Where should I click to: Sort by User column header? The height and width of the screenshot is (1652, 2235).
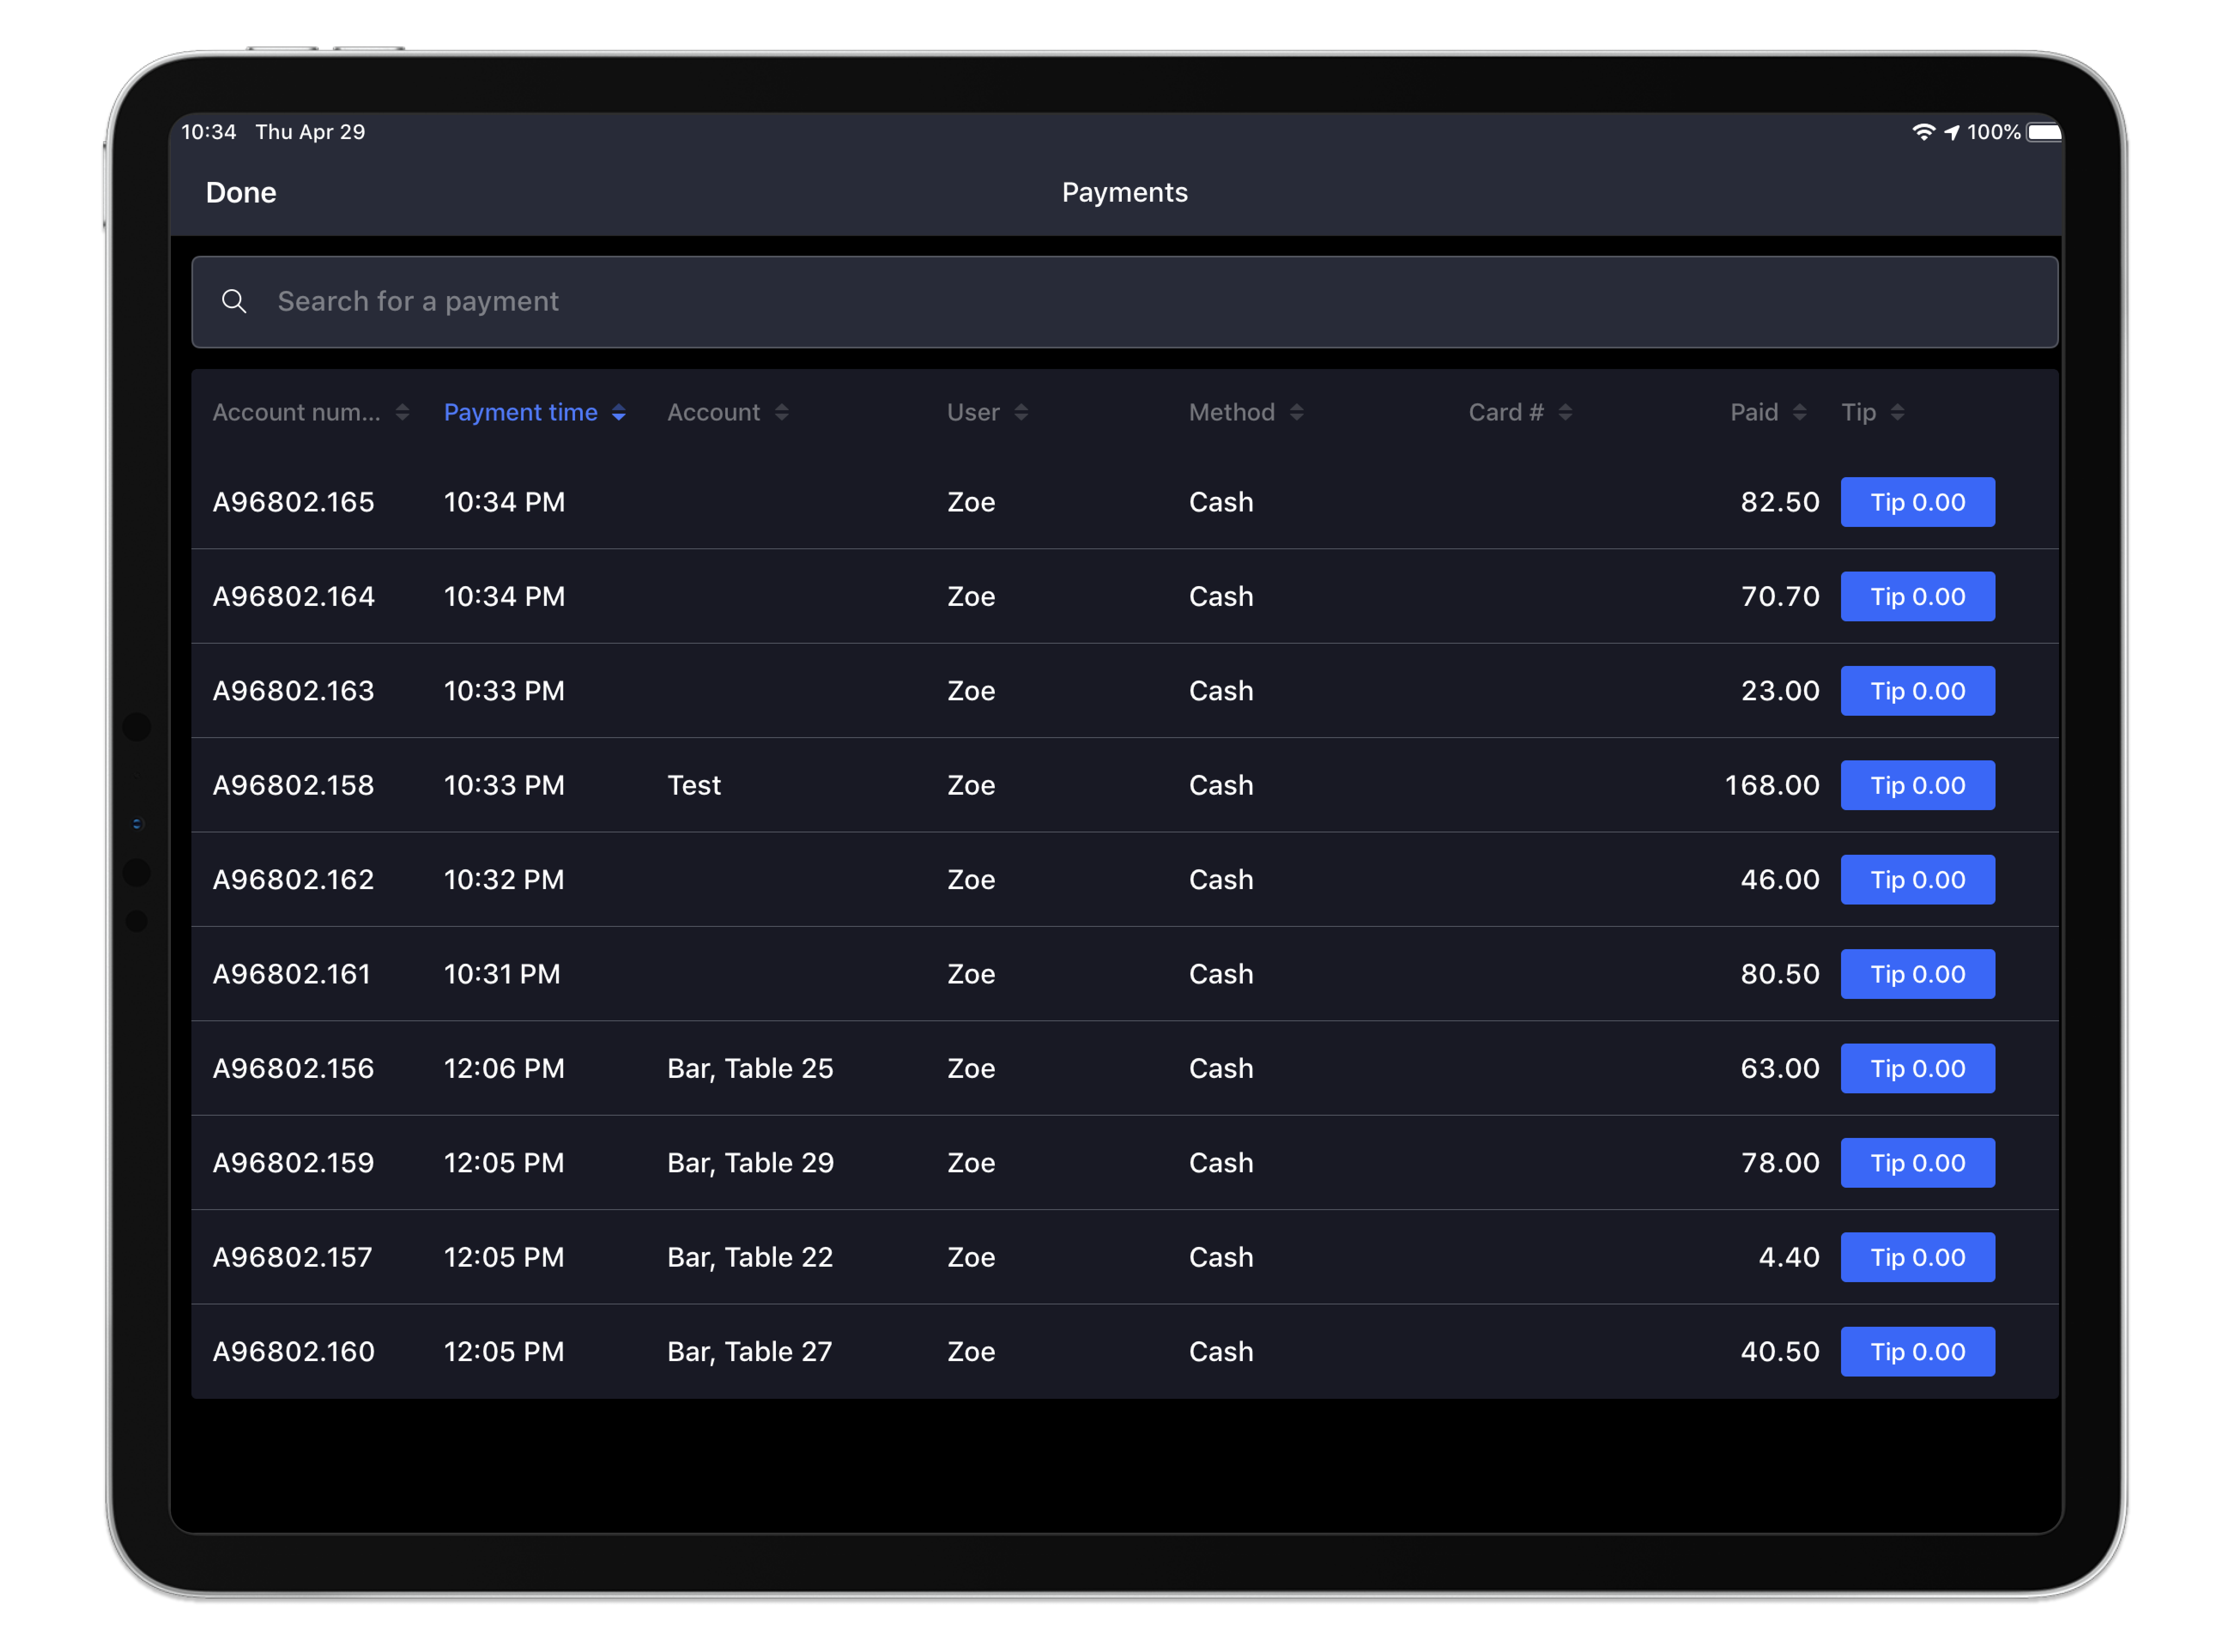coord(987,412)
